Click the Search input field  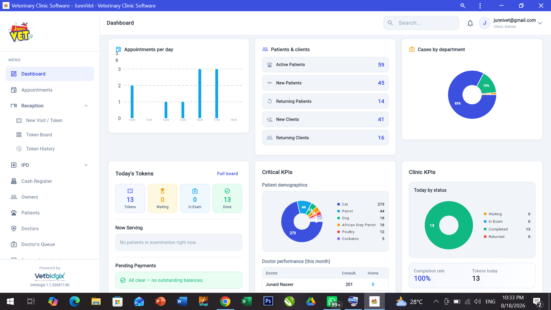pos(421,23)
